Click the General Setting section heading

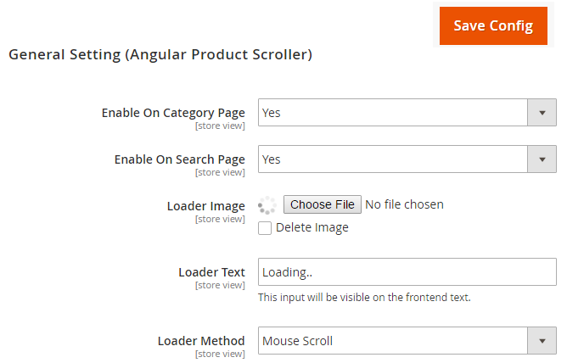coord(160,55)
